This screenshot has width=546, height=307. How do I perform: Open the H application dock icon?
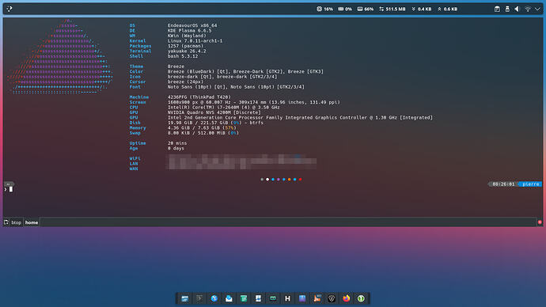(x=287, y=298)
